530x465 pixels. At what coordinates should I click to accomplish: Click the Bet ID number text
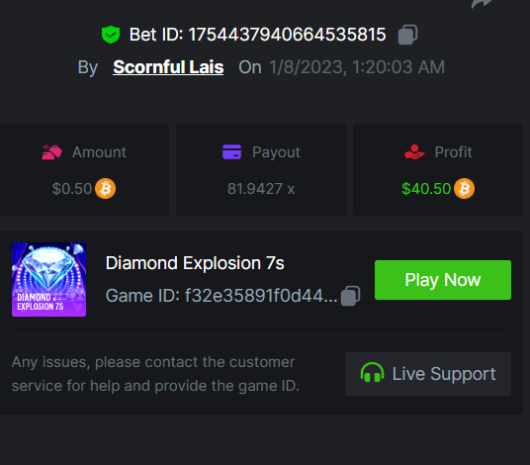(x=287, y=35)
